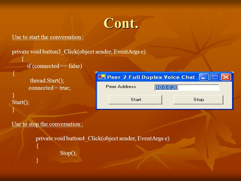Image resolution: width=241 pixels, height=181 pixels.
Task: Click the Stop button in voice chat window
Action: (198, 100)
